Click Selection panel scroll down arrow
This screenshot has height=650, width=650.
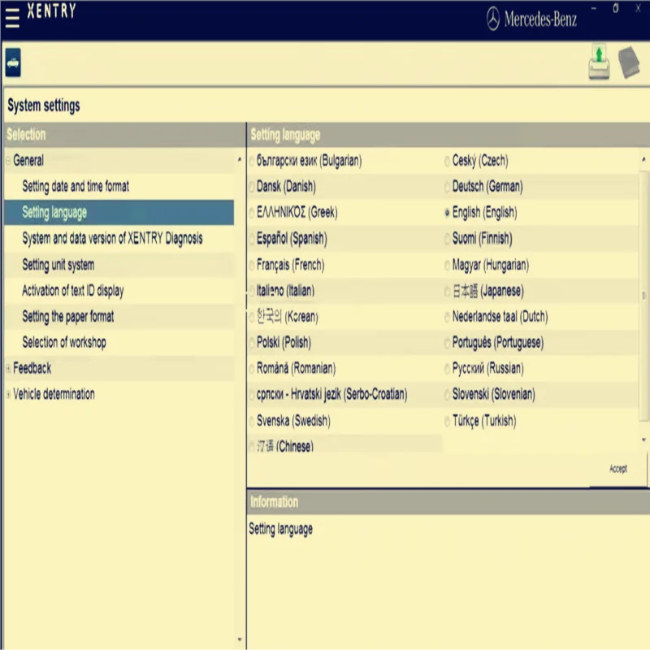pos(240,639)
